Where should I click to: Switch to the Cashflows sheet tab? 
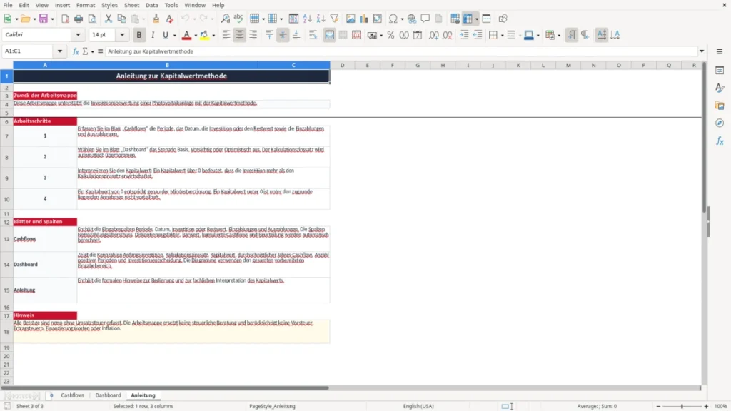tap(73, 395)
